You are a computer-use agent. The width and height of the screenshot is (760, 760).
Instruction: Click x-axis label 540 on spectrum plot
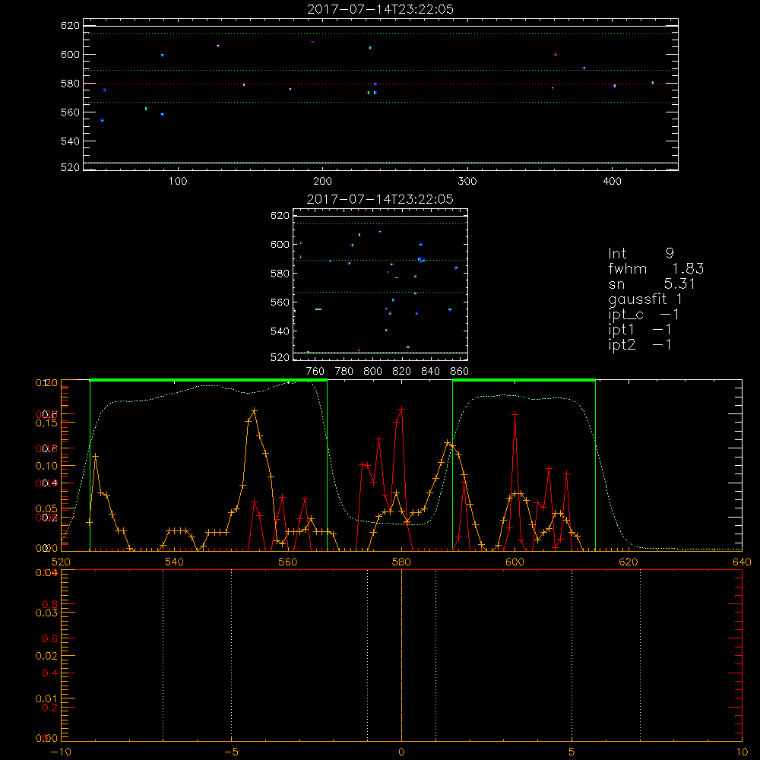coord(175,562)
